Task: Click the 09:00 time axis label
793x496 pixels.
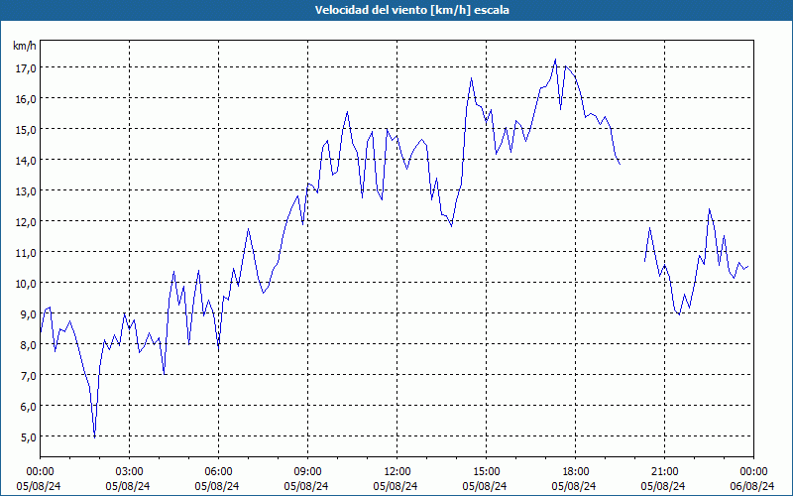Action: coord(307,472)
